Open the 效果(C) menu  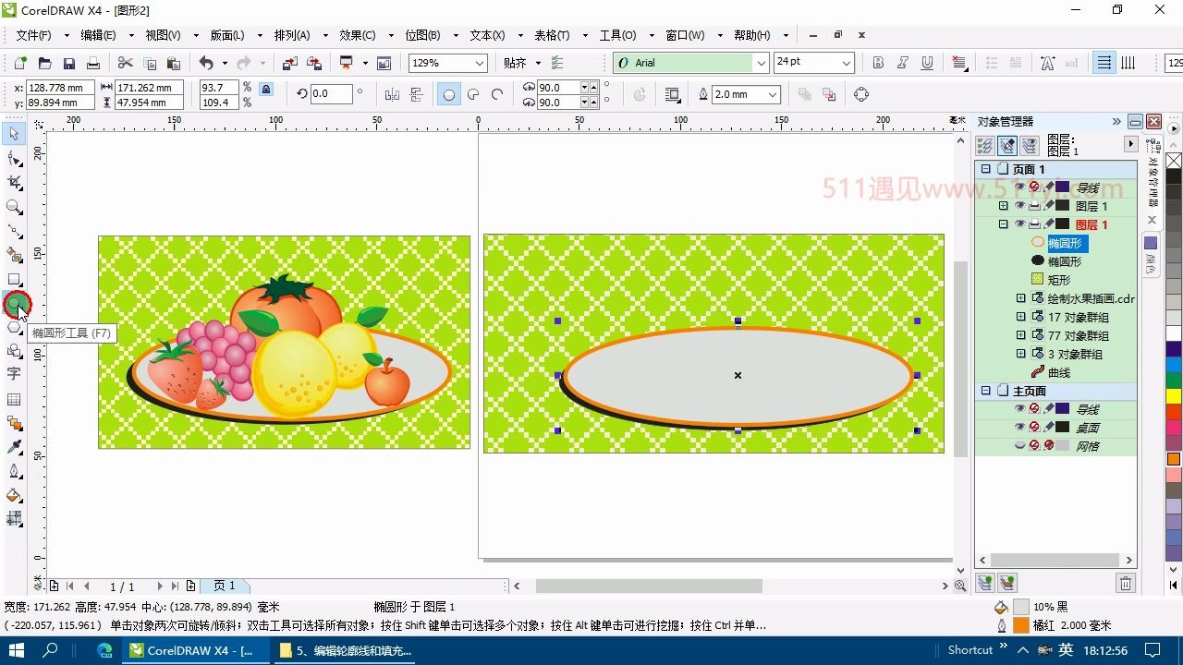(x=357, y=35)
